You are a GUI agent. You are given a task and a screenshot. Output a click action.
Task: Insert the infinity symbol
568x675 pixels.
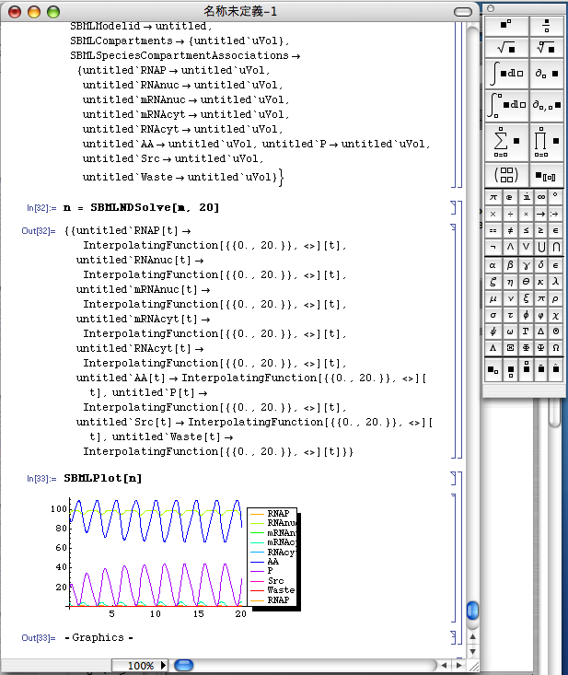[541, 197]
